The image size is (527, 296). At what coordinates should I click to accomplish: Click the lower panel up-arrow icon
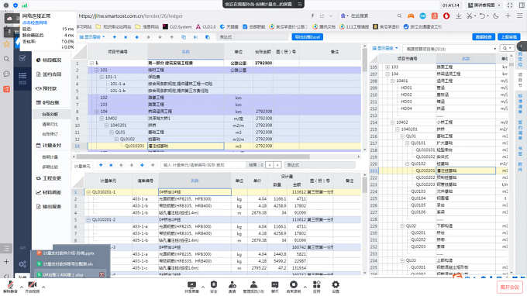point(153,165)
